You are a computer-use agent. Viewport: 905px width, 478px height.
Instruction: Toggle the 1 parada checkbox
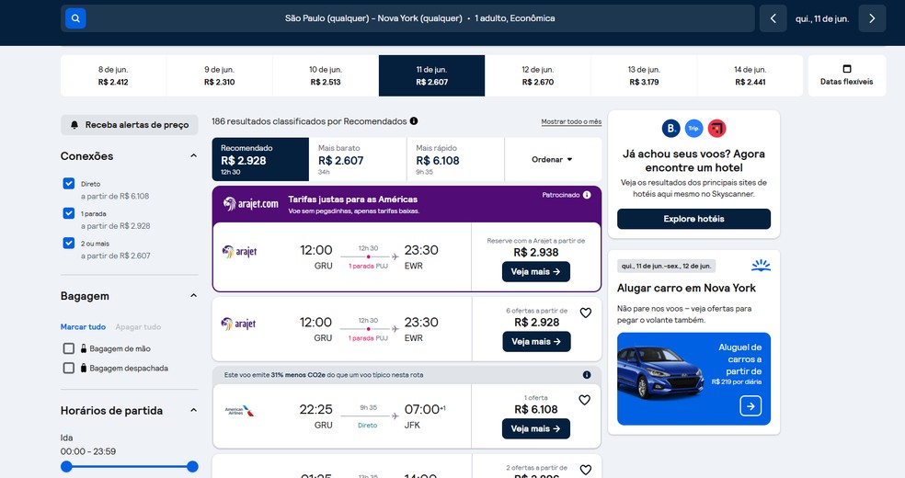coord(69,213)
